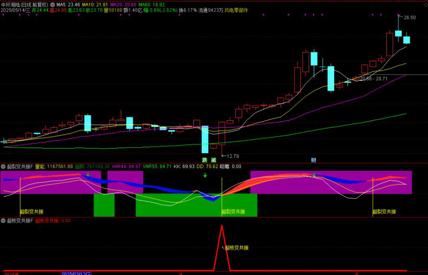Click the 跌 marker below the chart
The height and width of the screenshot is (275, 428).
click(205, 160)
